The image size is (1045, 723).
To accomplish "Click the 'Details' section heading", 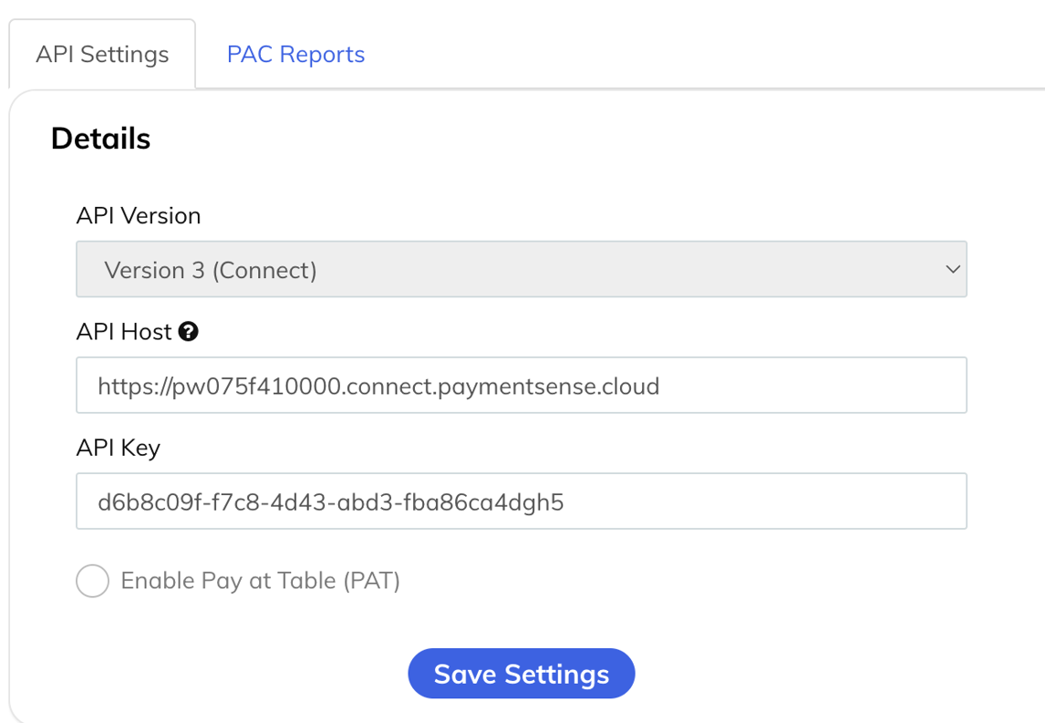I will click(100, 139).
